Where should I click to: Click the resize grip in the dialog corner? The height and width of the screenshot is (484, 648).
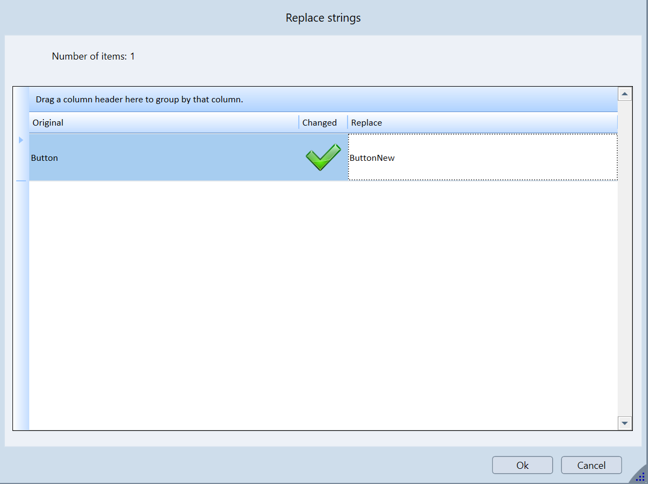pos(639,475)
